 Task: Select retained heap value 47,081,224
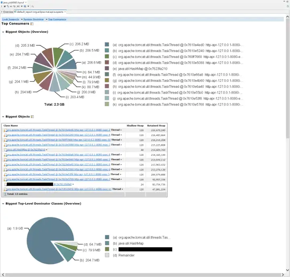[x=159, y=190]
